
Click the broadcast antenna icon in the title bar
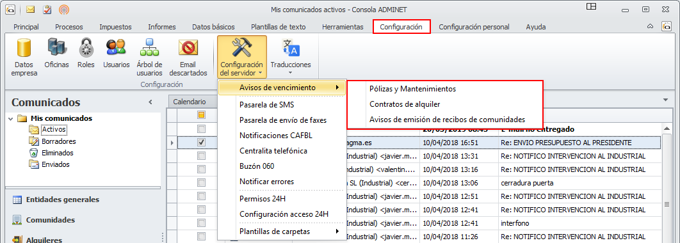pos(64,9)
